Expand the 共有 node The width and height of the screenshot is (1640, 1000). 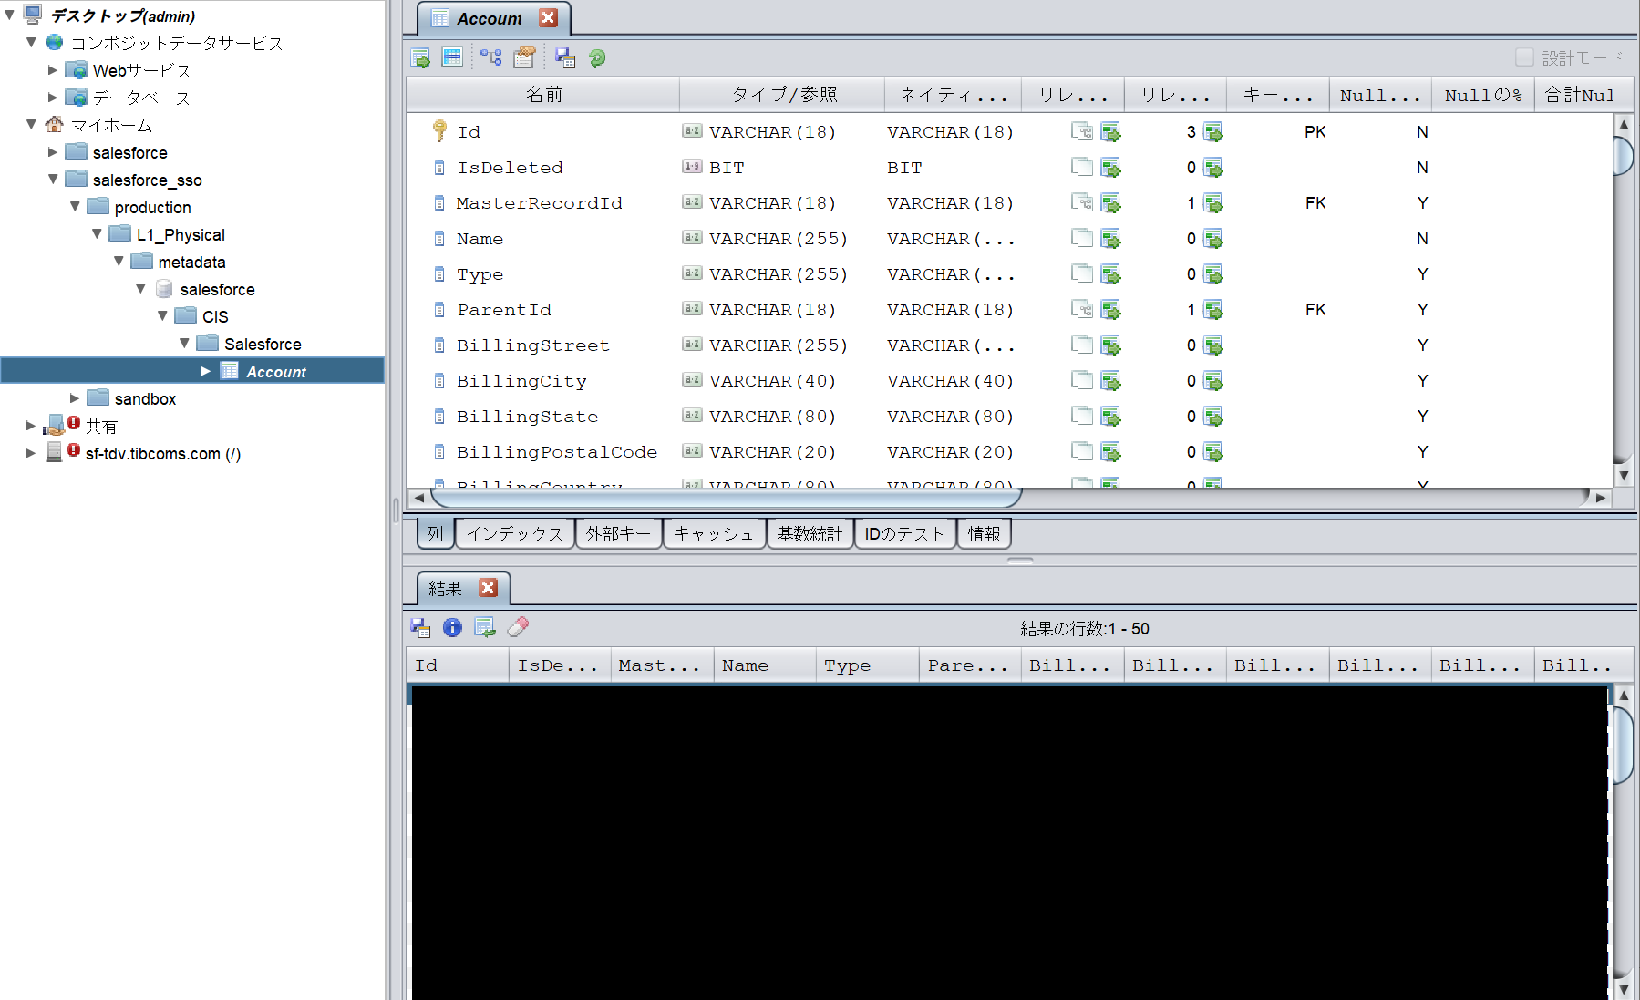pyautogui.click(x=31, y=426)
